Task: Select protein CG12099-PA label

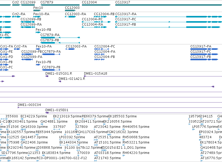Action: click(x=32, y=57)
